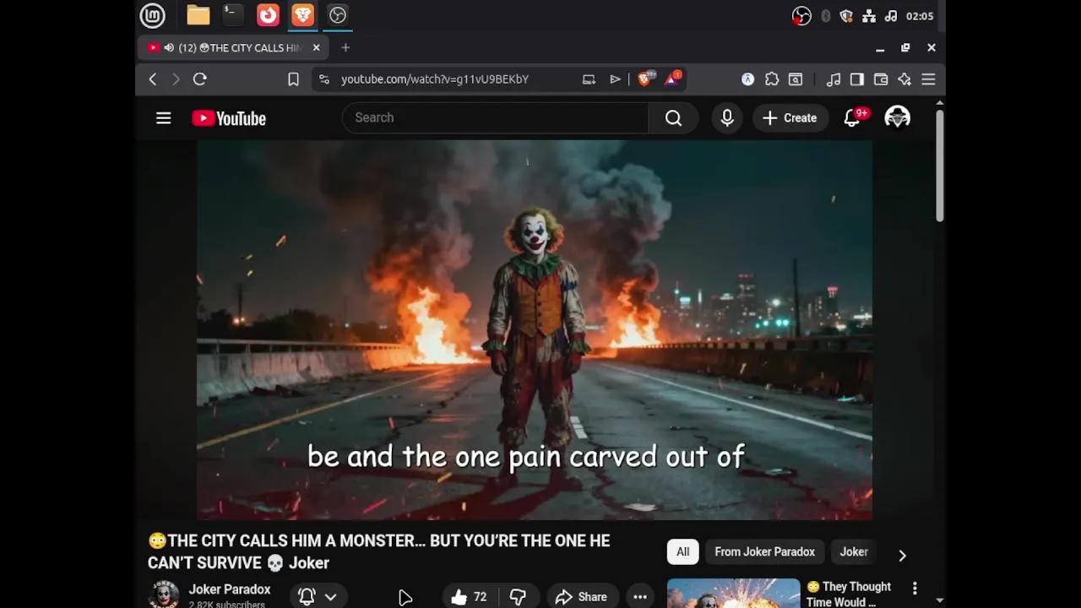Viewport: 1081px width, 608px height.
Task: Open a new browser tab
Action: point(345,48)
